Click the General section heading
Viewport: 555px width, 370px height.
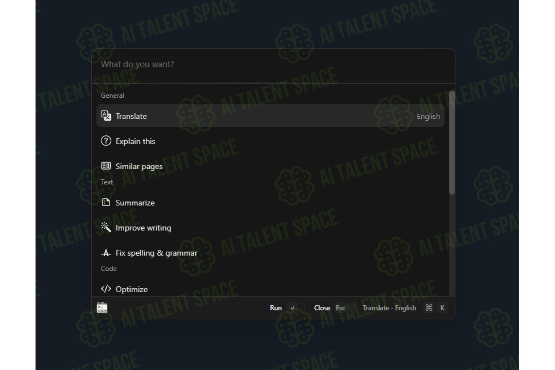coord(112,95)
